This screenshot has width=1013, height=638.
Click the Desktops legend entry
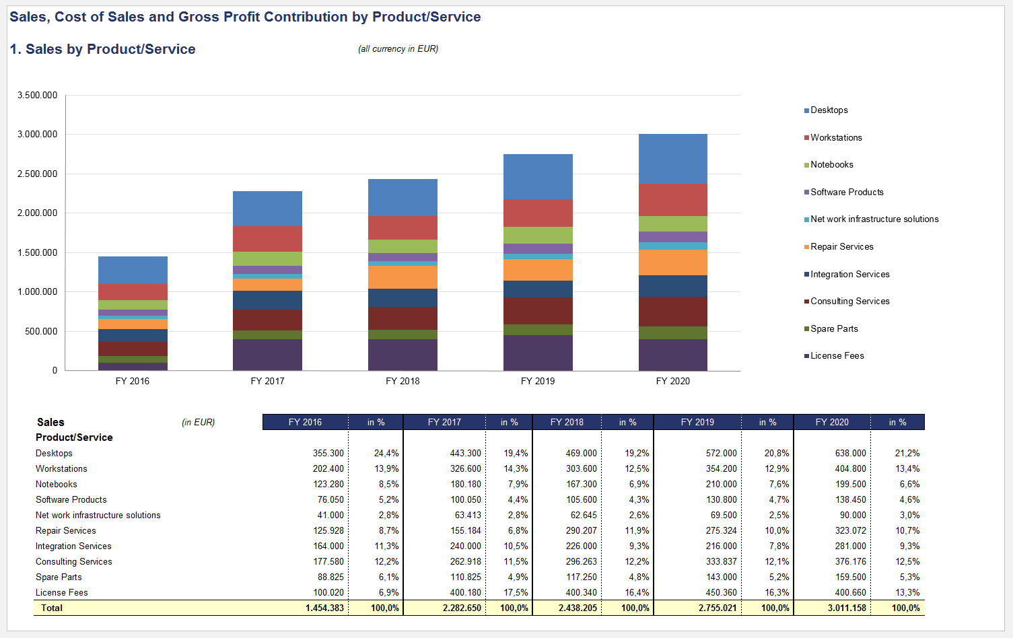[x=829, y=110]
